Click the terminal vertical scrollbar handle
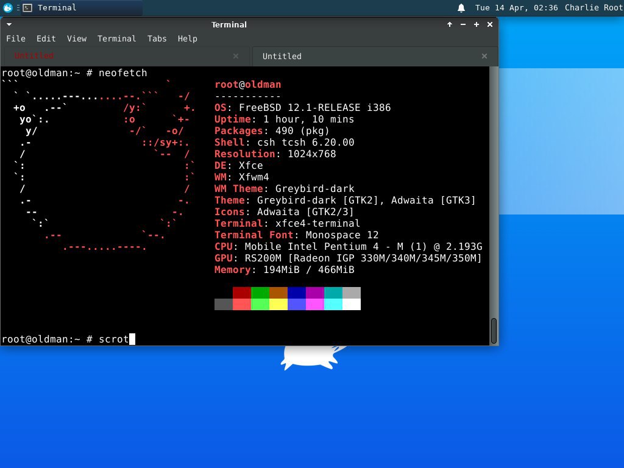The height and width of the screenshot is (468, 624). coord(494,330)
